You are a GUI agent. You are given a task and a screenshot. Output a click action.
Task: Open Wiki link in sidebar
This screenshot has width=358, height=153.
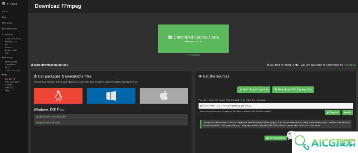click(x=7, y=53)
